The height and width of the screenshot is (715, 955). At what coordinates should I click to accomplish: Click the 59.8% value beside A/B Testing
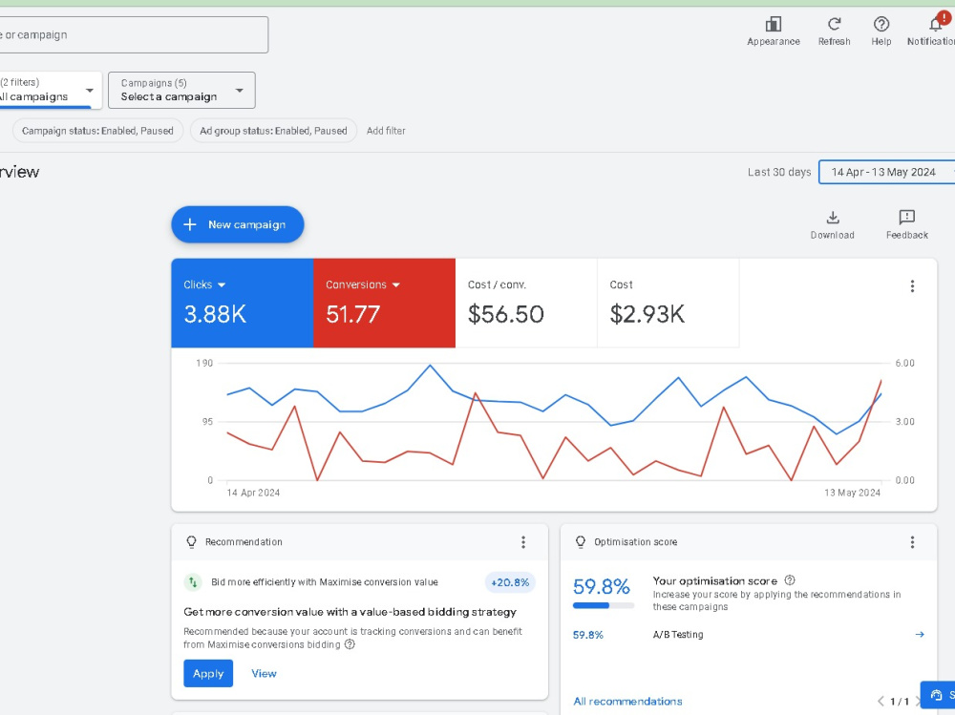[x=587, y=635]
